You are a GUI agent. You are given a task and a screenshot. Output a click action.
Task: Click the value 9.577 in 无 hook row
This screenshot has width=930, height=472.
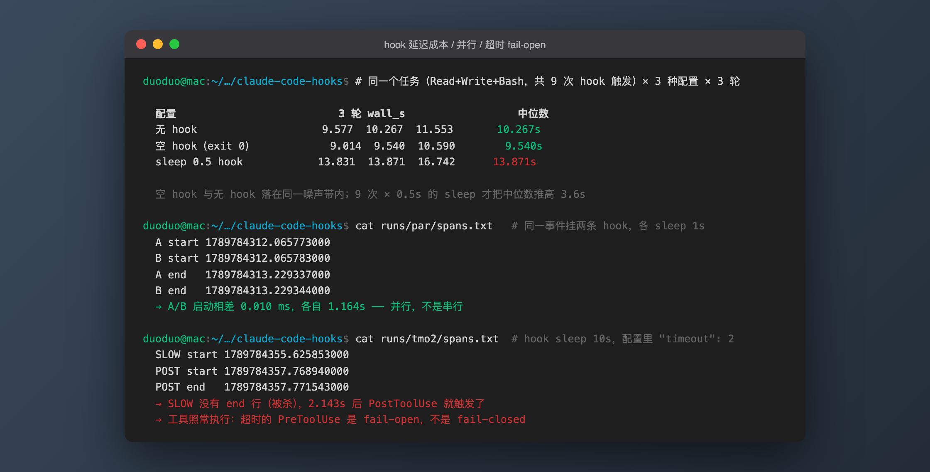tap(338, 129)
